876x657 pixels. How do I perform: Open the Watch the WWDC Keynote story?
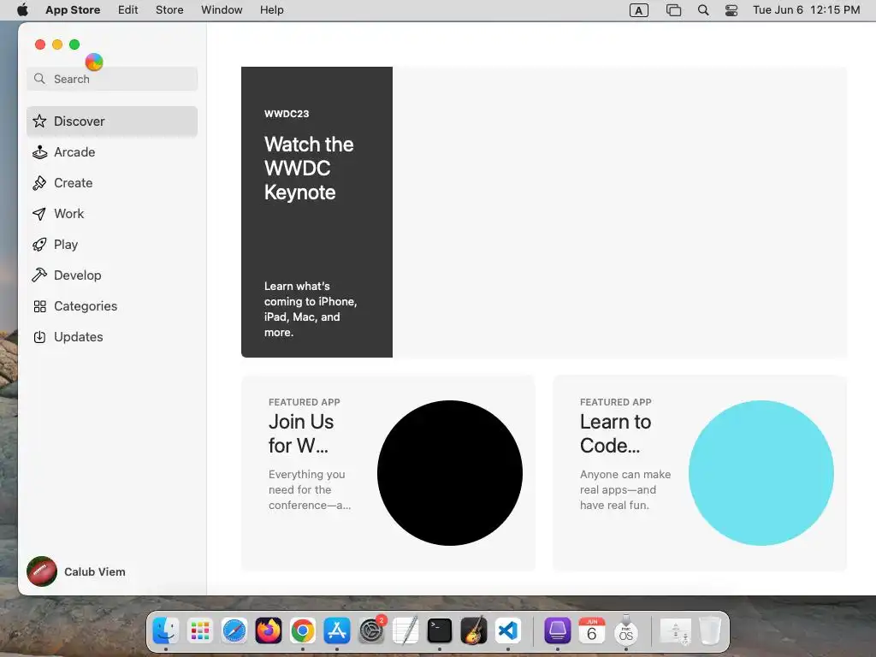pos(544,212)
